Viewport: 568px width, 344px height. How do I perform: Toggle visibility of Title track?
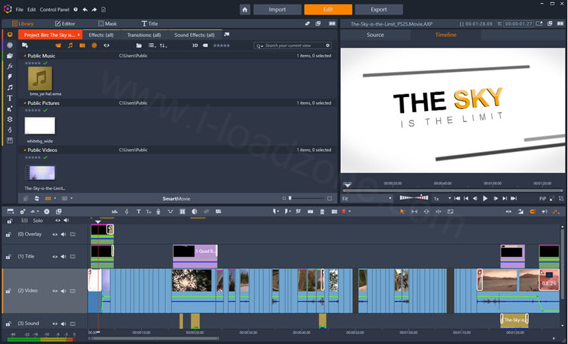[55, 256]
